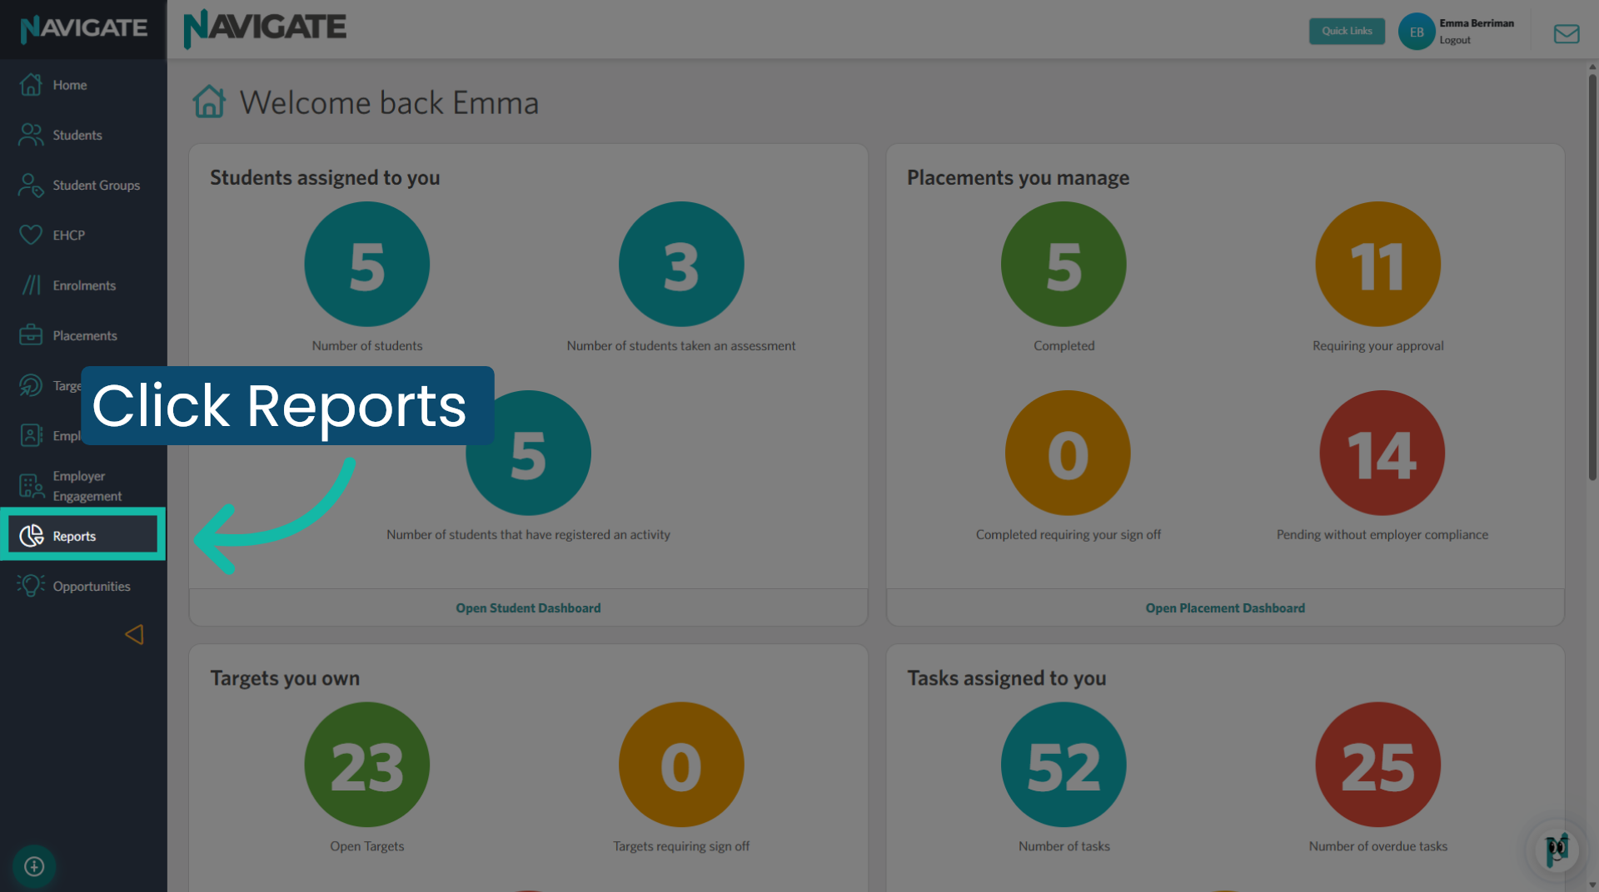Click the home icon beside Welcome back

click(209, 102)
